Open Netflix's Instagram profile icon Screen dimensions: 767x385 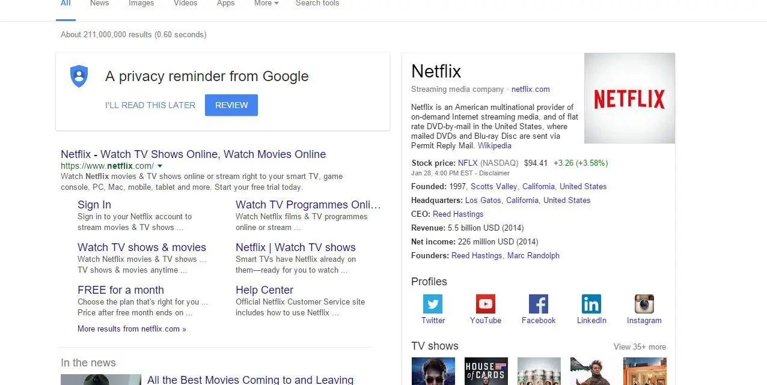644,304
